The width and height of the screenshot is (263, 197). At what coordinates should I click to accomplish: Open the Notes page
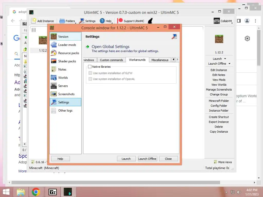point(65,69)
